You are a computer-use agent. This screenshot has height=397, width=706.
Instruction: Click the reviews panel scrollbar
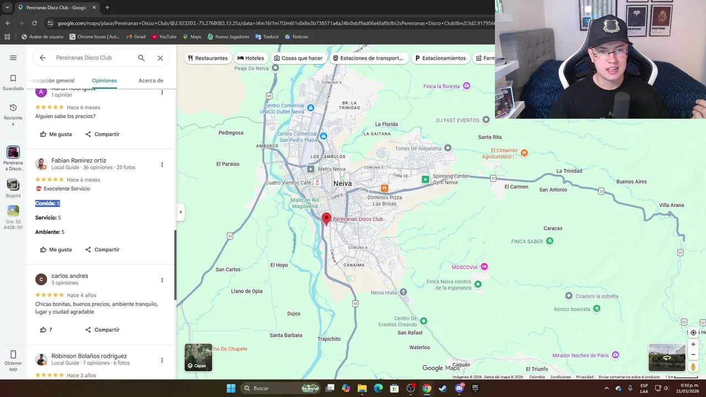point(175,265)
